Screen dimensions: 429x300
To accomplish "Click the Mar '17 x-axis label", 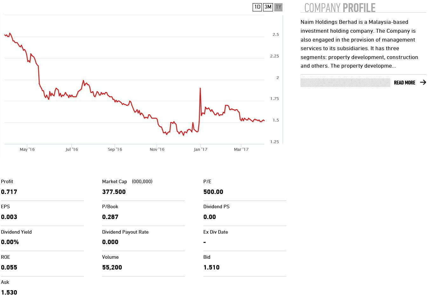I will tap(241, 149).
